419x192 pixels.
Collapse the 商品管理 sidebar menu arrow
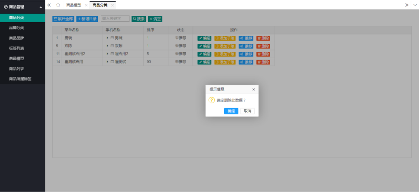[x=41, y=7]
